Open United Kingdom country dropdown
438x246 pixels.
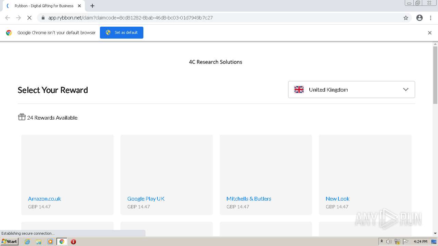tap(351, 90)
